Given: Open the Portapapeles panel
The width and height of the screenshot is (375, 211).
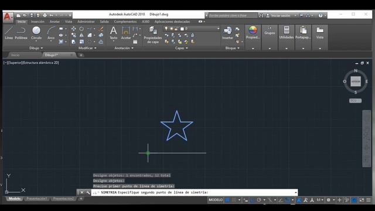Looking at the screenshot, I should pos(303,32).
